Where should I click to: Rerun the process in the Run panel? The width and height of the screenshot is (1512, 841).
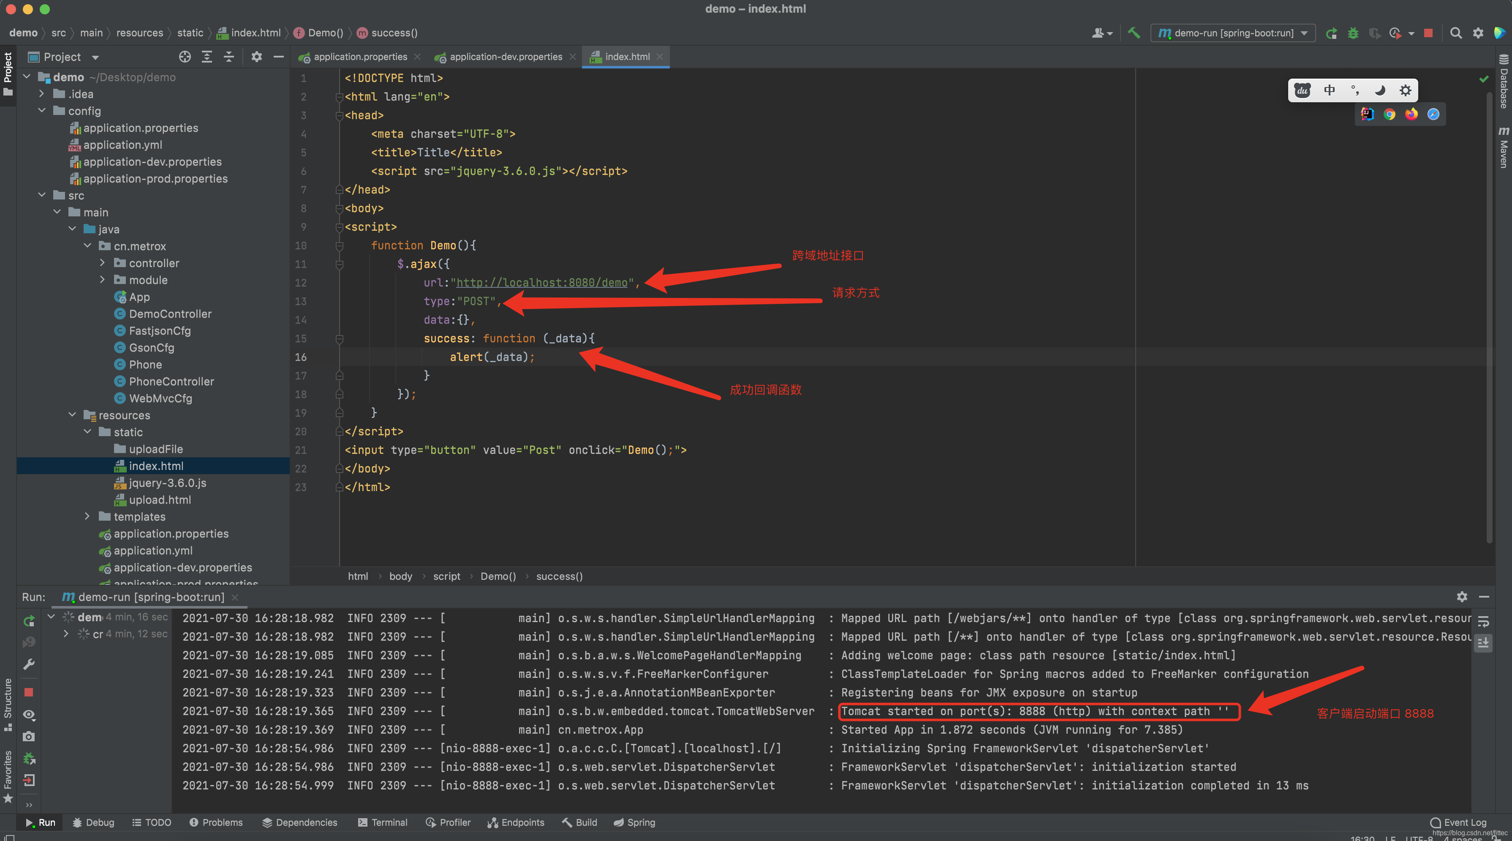[x=29, y=621]
